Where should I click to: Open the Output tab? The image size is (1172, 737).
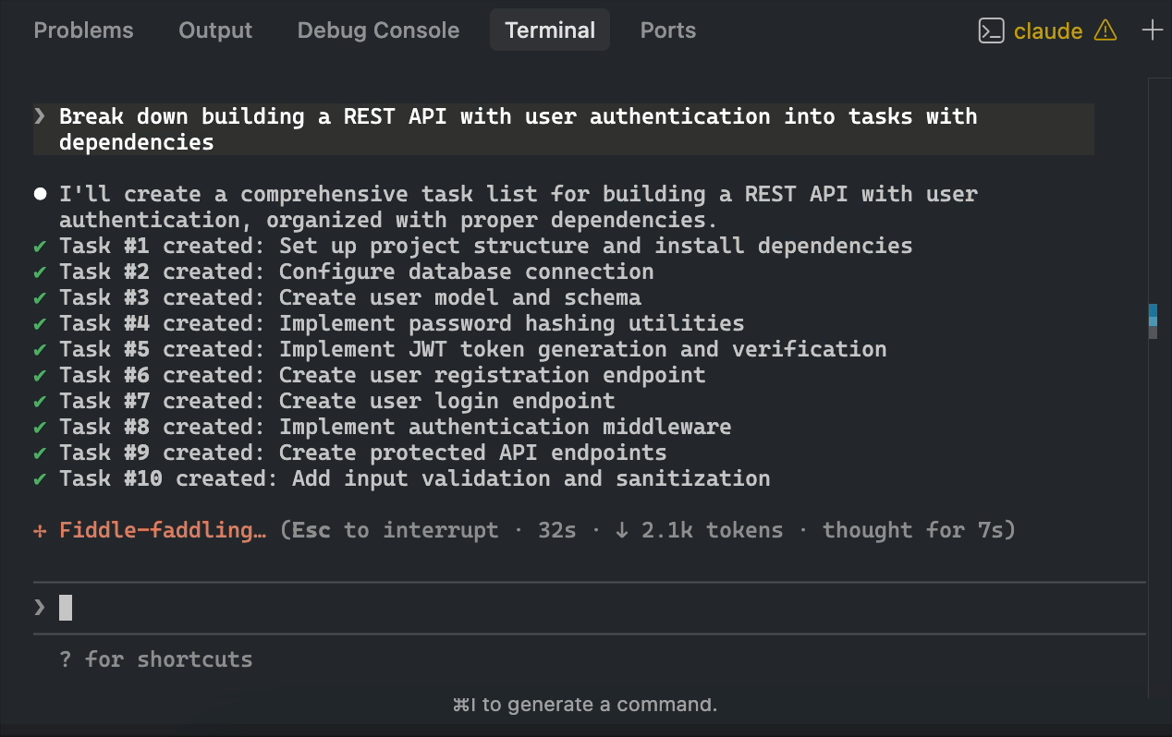pyautogui.click(x=215, y=30)
